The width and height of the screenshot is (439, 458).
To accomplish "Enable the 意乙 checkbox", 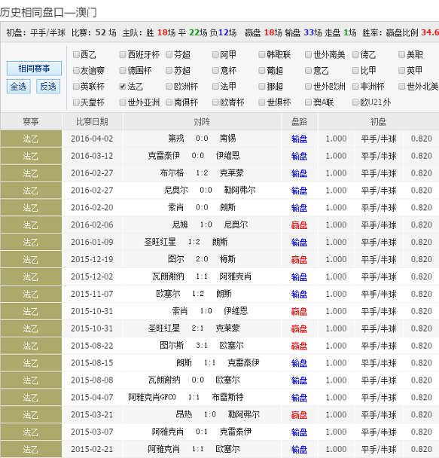I will (x=308, y=70).
